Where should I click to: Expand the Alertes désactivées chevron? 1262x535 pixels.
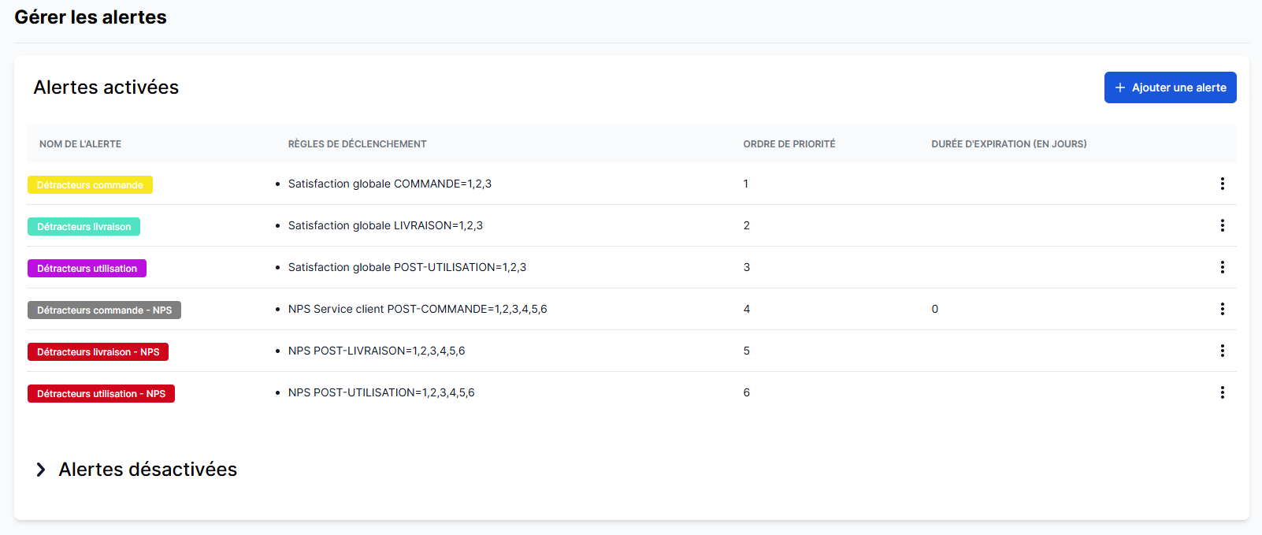(x=41, y=470)
